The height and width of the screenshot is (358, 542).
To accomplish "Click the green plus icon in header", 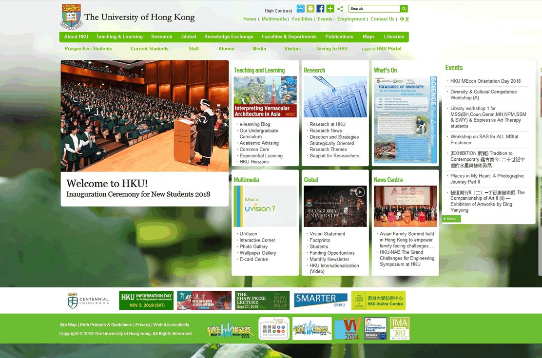I will [330, 9].
